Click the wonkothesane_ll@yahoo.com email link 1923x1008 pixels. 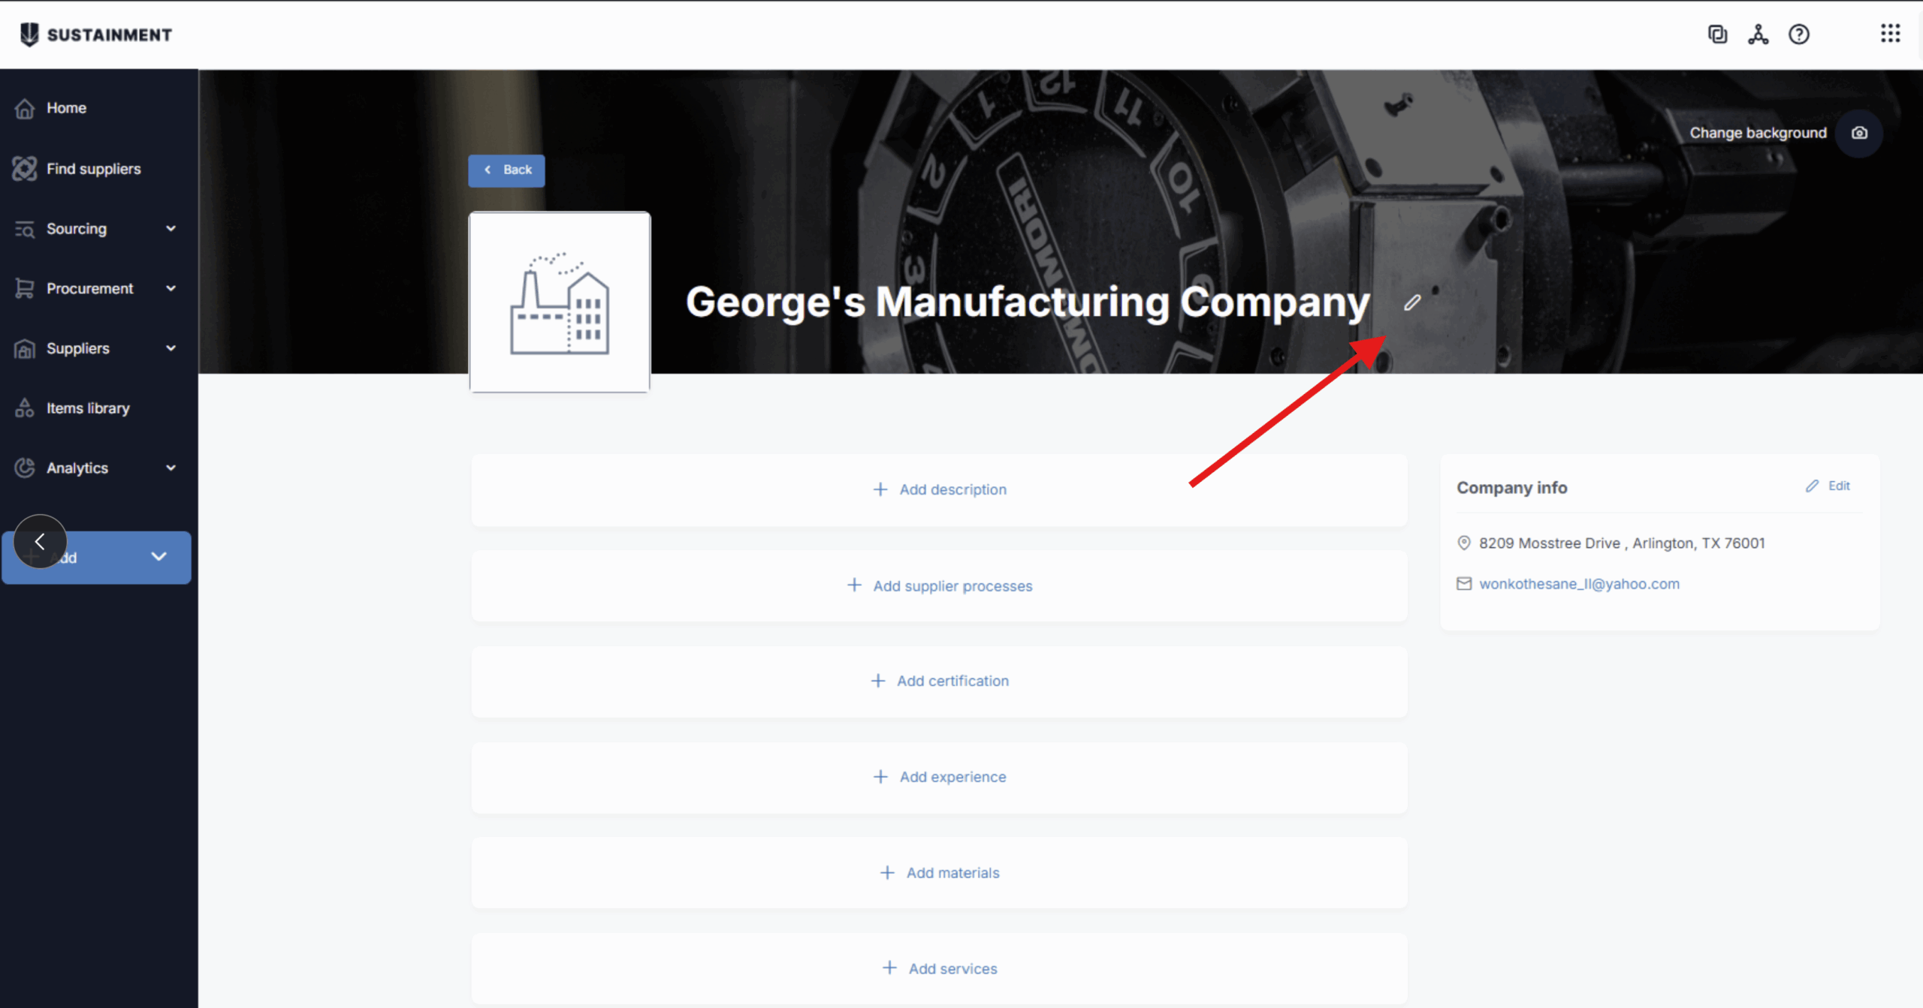point(1579,584)
